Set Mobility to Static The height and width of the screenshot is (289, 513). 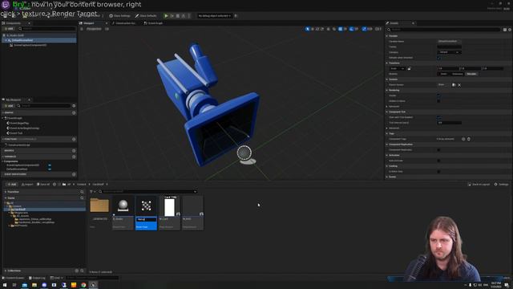pyautogui.click(x=443, y=74)
